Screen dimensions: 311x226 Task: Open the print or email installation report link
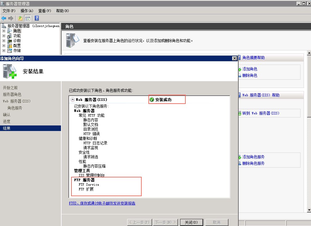[x=102, y=203]
